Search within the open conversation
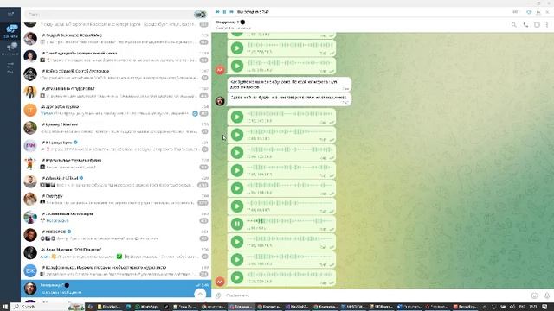Image resolution: width=554 pixels, height=311 pixels. coord(513,25)
